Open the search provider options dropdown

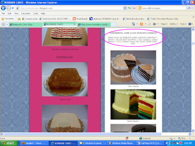[x=193, y=8]
